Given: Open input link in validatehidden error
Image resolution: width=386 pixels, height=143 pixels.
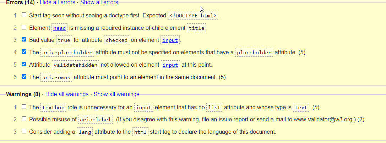Looking at the screenshot, I should [170, 65].
